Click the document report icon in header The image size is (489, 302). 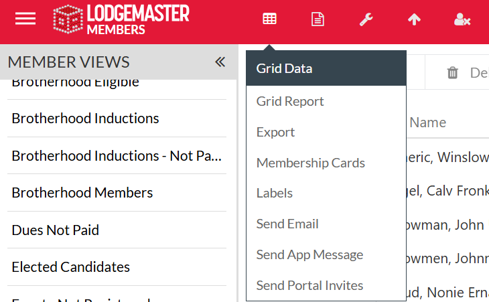click(318, 19)
